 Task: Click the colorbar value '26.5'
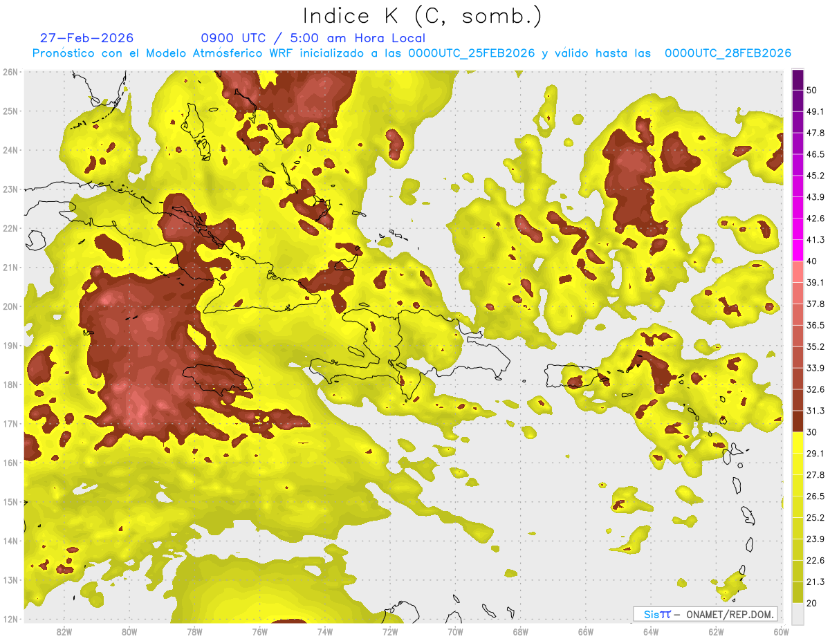coord(815,496)
